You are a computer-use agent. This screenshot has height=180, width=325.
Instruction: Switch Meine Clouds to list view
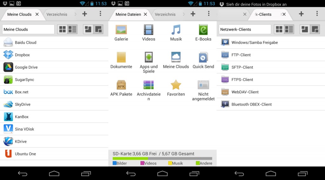point(72,29)
